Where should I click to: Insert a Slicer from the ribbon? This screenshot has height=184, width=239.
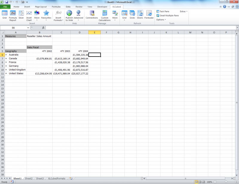21,15
